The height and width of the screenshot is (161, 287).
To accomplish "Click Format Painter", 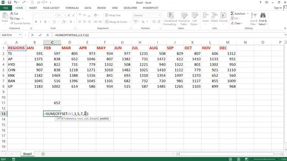I will pyautogui.click(x=20, y=23).
